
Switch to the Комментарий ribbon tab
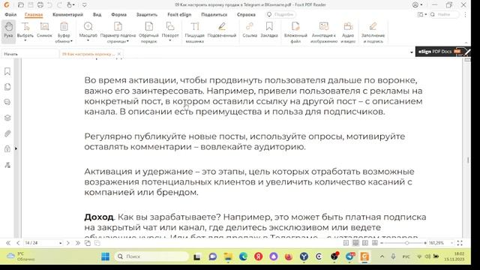[x=67, y=14]
